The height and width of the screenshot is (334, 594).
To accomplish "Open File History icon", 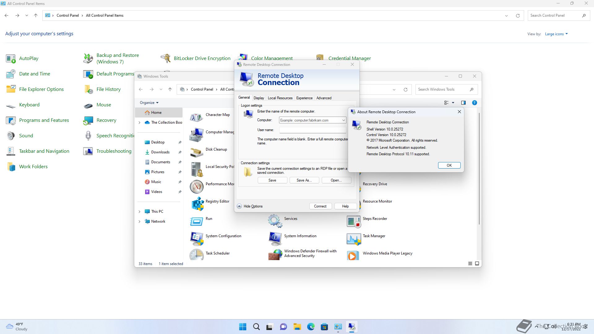I will tap(88, 89).
